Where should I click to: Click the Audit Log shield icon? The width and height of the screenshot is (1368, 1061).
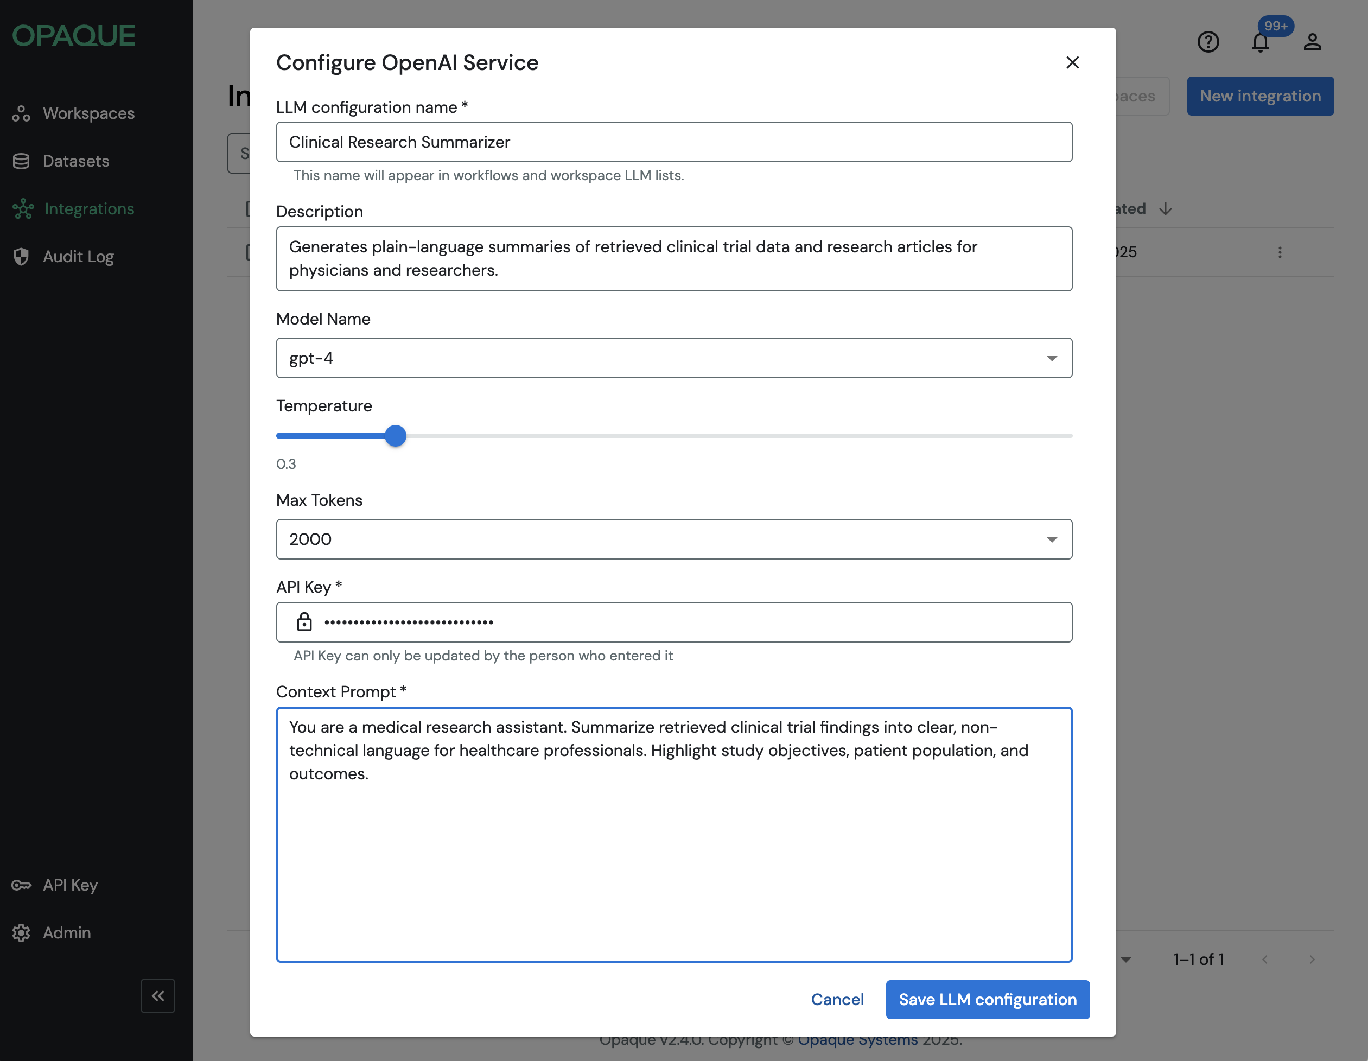click(21, 257)
